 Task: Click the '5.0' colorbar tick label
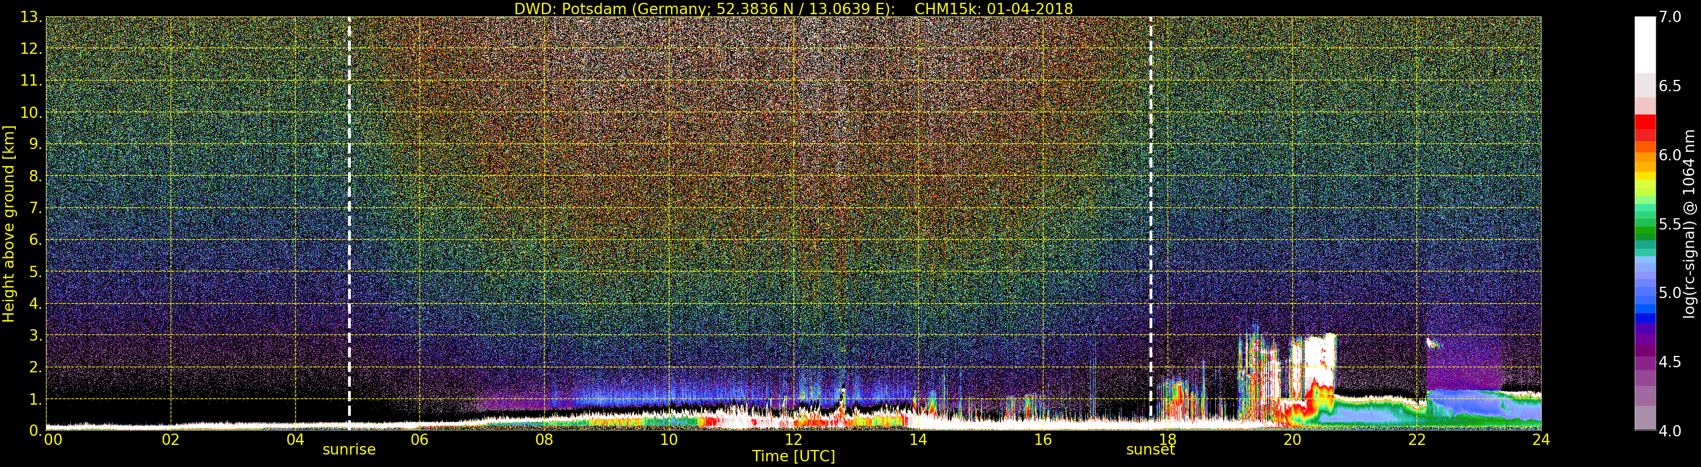(1670, 292)
